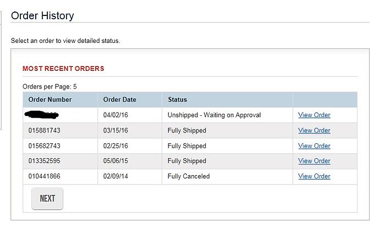
Task: Click the 03/15/16 order date
Action: [116, 131]
